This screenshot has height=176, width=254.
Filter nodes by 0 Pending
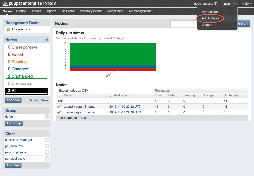point(17,62)
